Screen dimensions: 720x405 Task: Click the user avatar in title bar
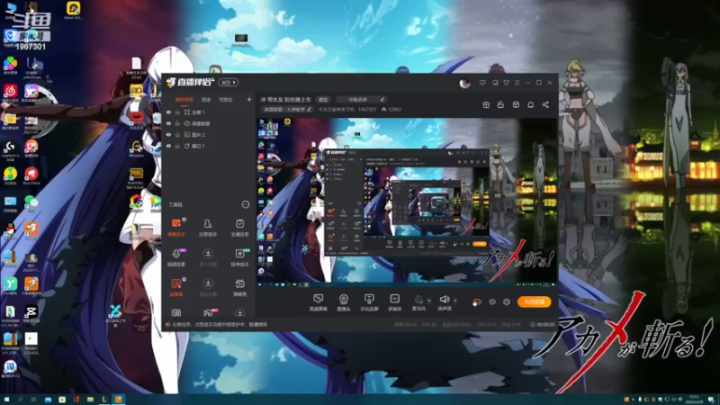(x=464, y=83)
